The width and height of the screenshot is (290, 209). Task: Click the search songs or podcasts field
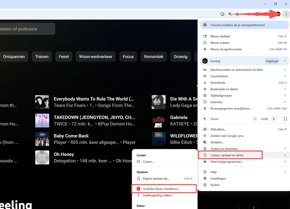pyautogui.click(x=27, y=29)
